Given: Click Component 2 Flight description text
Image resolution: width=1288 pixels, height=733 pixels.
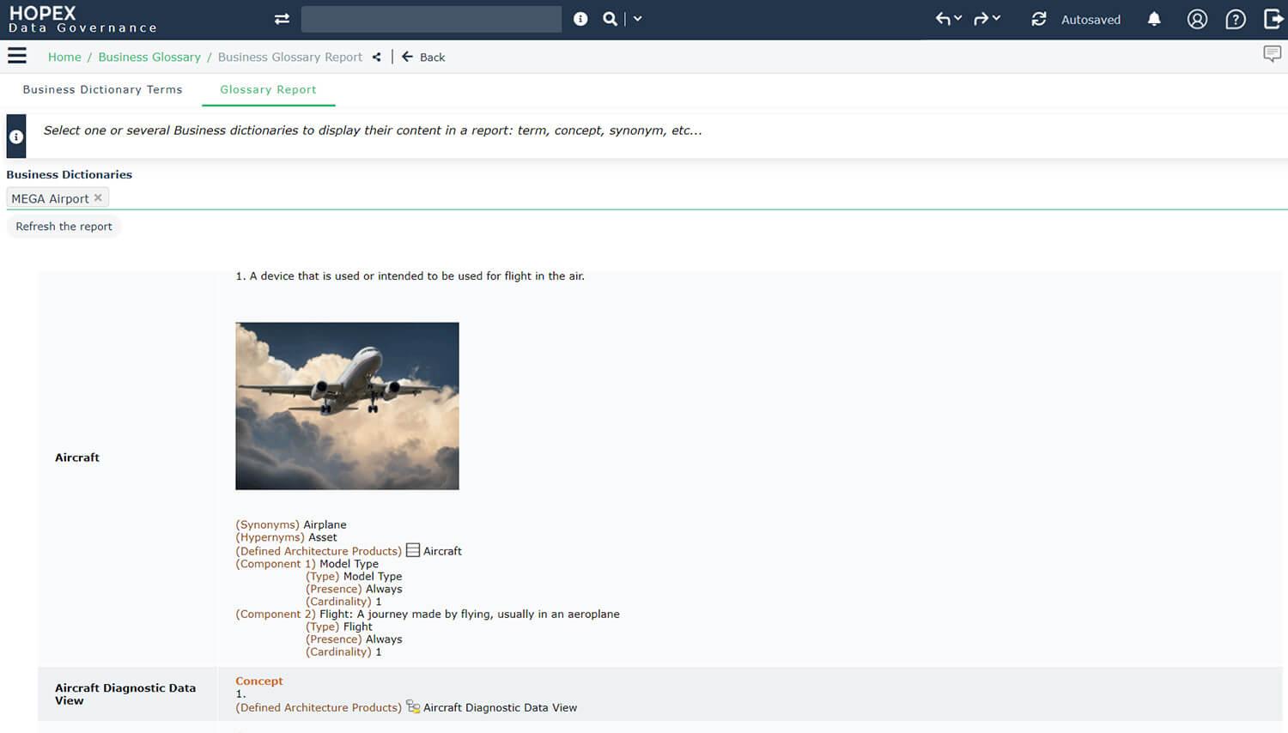Looking at the screenshot, I should (x=470, y=614).
